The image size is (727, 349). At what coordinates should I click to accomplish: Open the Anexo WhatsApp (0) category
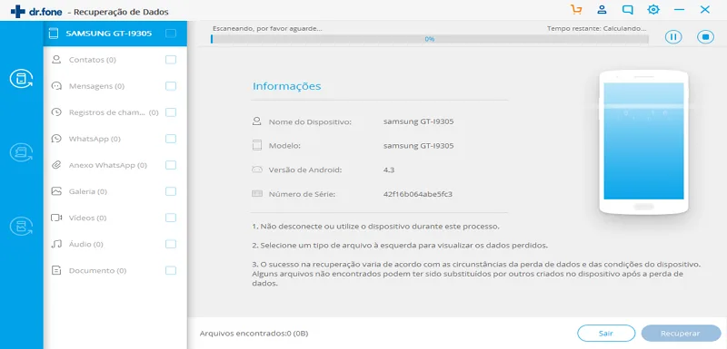pos(108,165)
